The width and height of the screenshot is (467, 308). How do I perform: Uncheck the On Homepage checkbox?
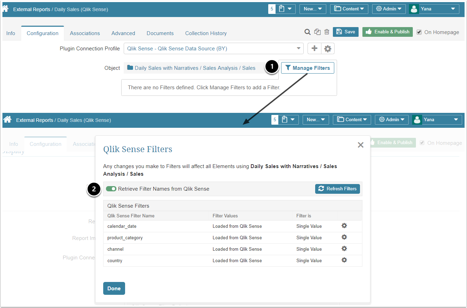point(419,32)
